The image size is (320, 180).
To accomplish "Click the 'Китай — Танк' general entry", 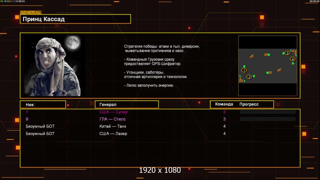I will tap(113, 126).
